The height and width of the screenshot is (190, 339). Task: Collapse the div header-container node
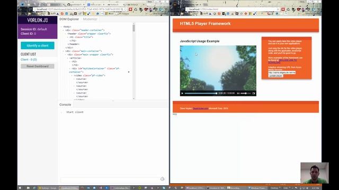[64, 30]
